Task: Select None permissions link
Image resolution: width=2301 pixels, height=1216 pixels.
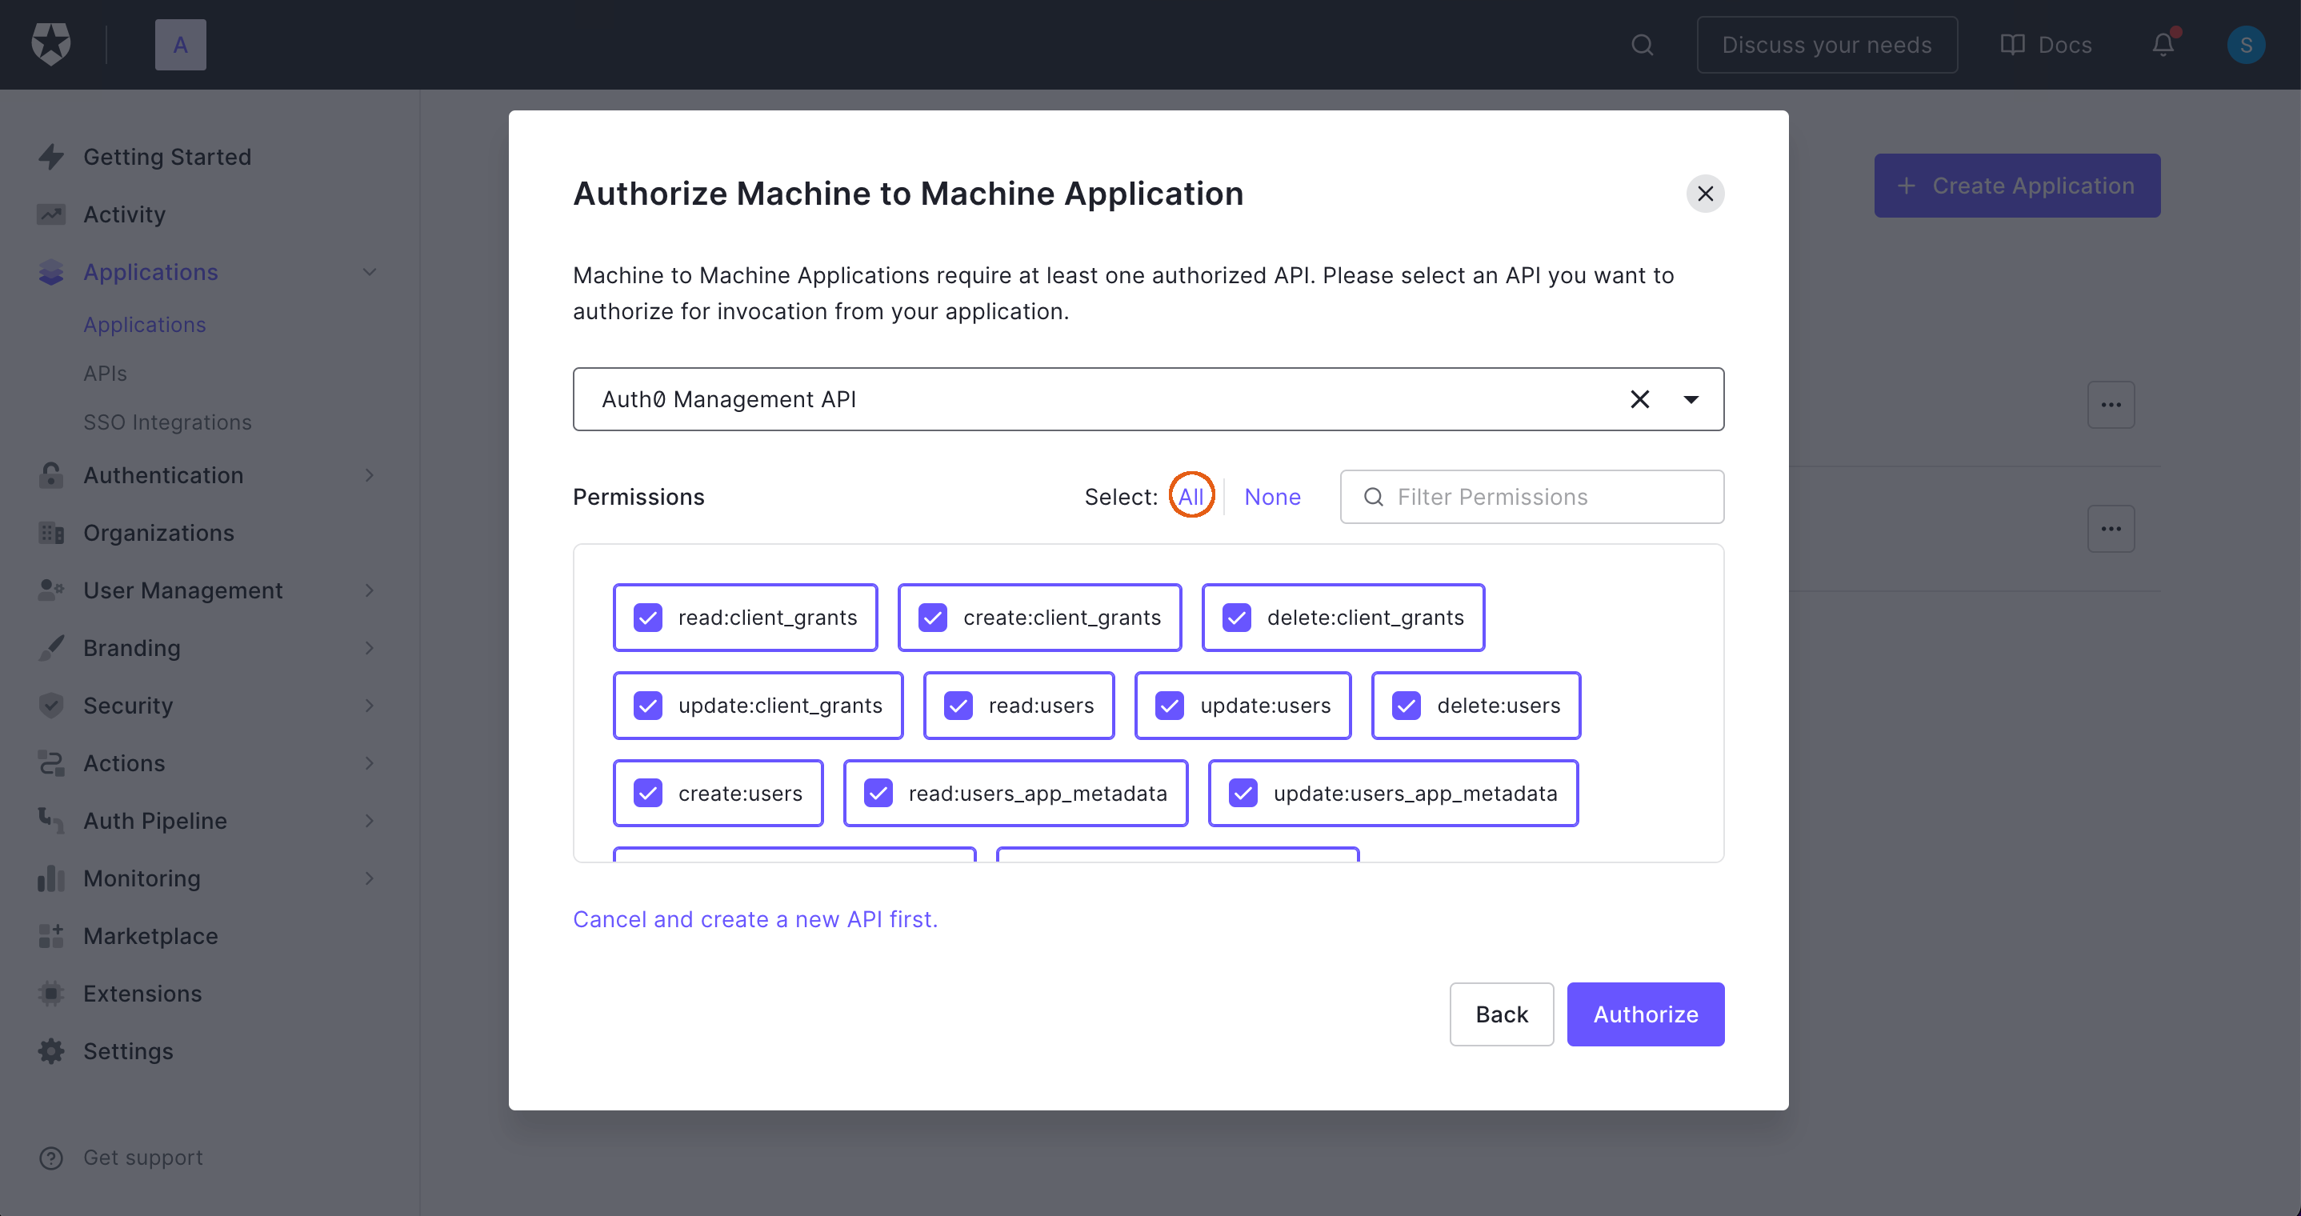Action: pyautogui.click(x=1272, y=497)
